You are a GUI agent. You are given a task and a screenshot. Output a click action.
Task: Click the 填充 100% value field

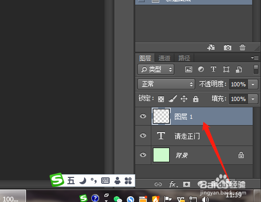point(239,99)
